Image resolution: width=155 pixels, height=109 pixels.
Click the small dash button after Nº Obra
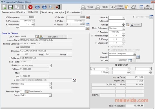pos(134,61)
